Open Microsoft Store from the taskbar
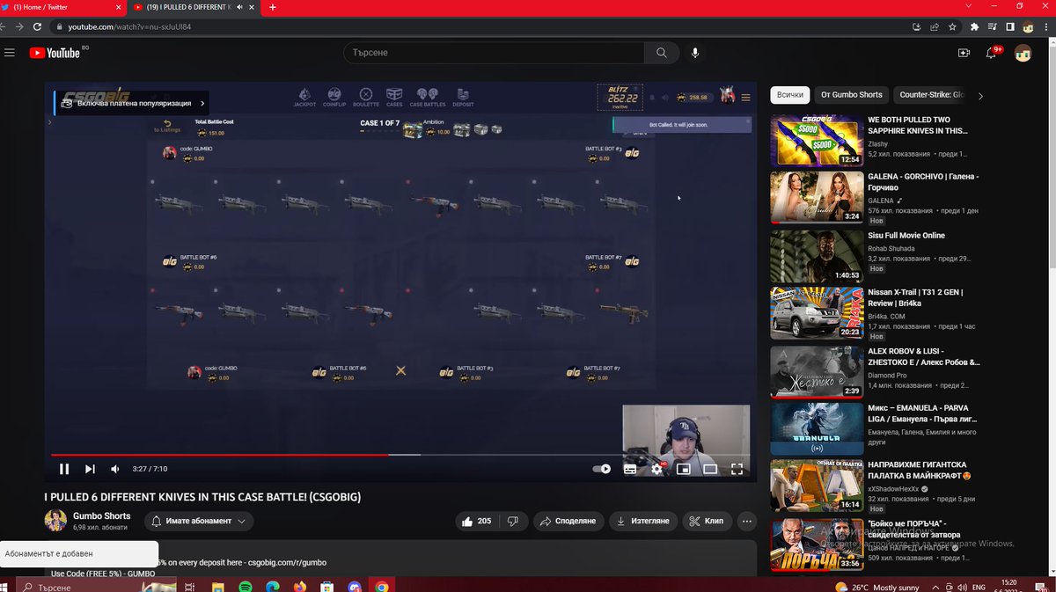 [327, 587]
